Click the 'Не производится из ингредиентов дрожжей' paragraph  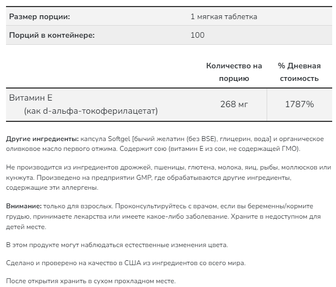pos(168,178)
